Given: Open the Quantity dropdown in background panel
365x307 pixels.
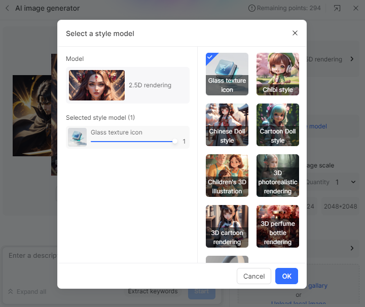Looking at the screenshot, I should point(353,182).
